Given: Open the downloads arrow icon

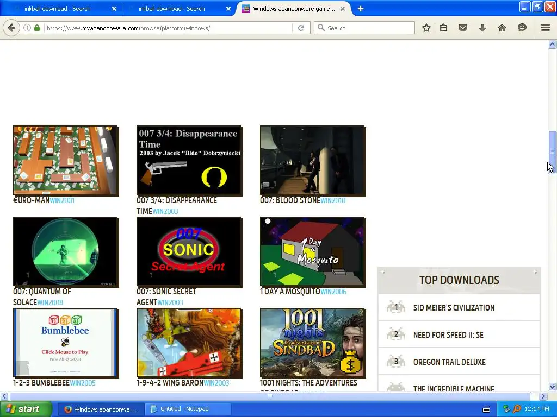Looking at the screenshot, I should (482, 28).
